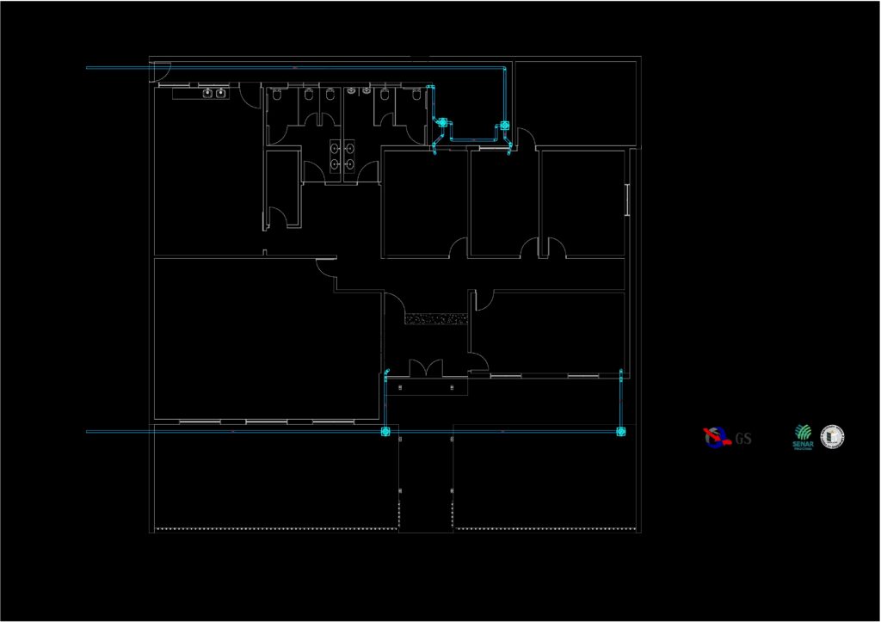
Task: Select the dotted line along bottom-left edge
Action: pos(275,528)
